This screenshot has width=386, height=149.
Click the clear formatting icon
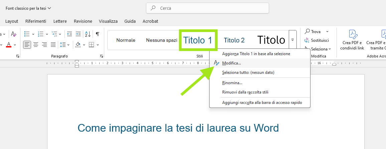coord(13,34)
